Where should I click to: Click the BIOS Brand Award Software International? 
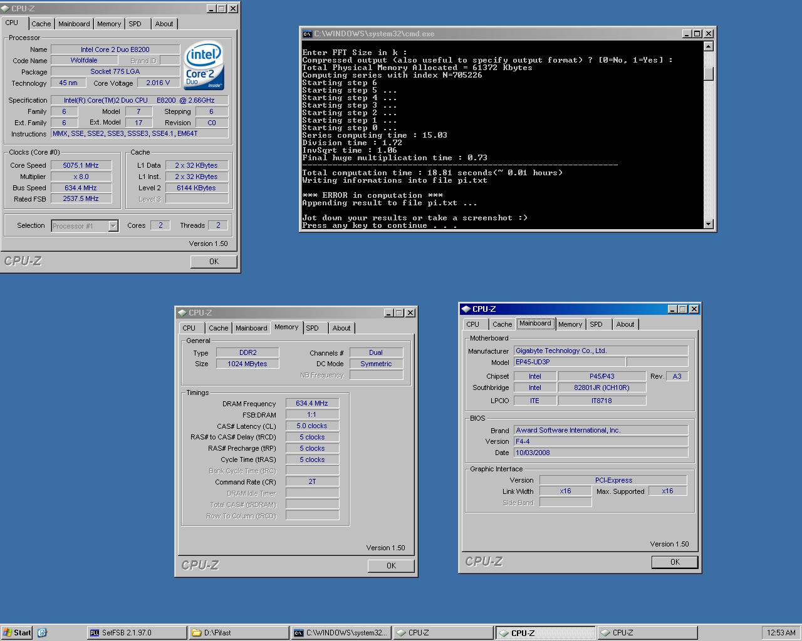click(601, 430)
